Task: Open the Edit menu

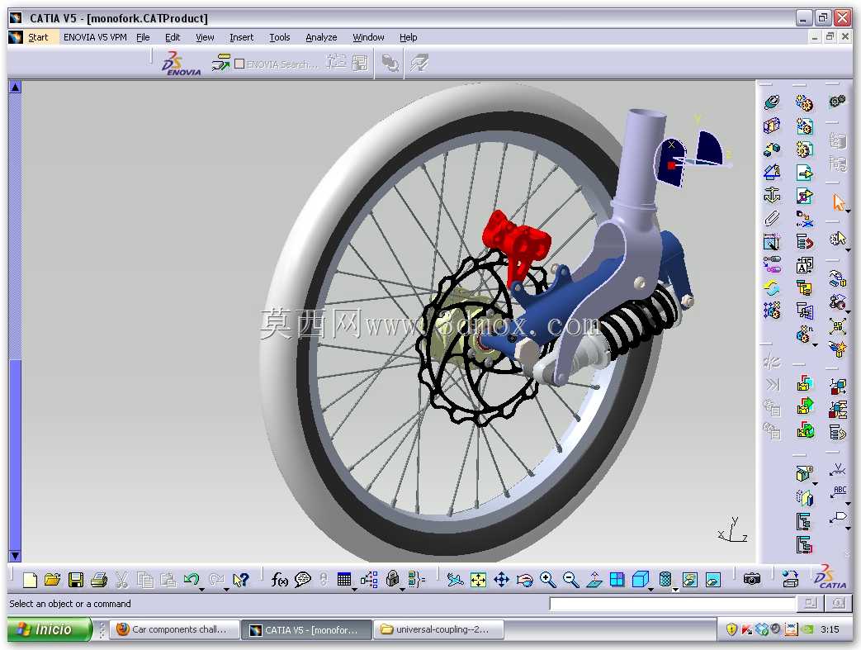Action: click(x=173, y=37)
